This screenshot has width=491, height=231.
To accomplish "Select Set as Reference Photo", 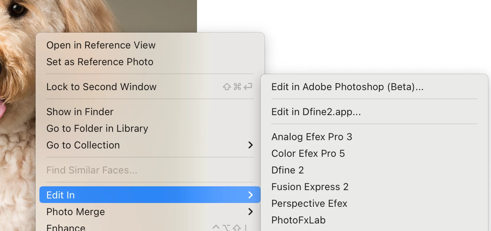I will (x=150, y=62).
